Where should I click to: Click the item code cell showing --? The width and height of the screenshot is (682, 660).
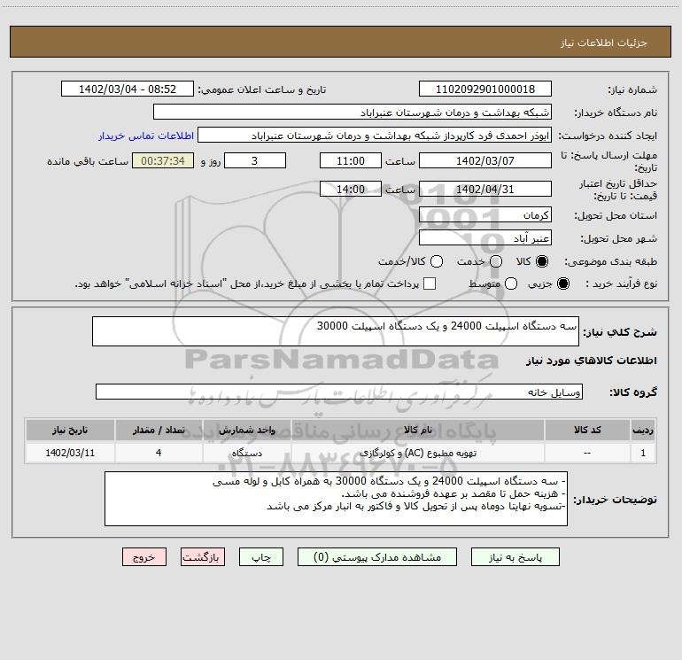click(587, 453)
